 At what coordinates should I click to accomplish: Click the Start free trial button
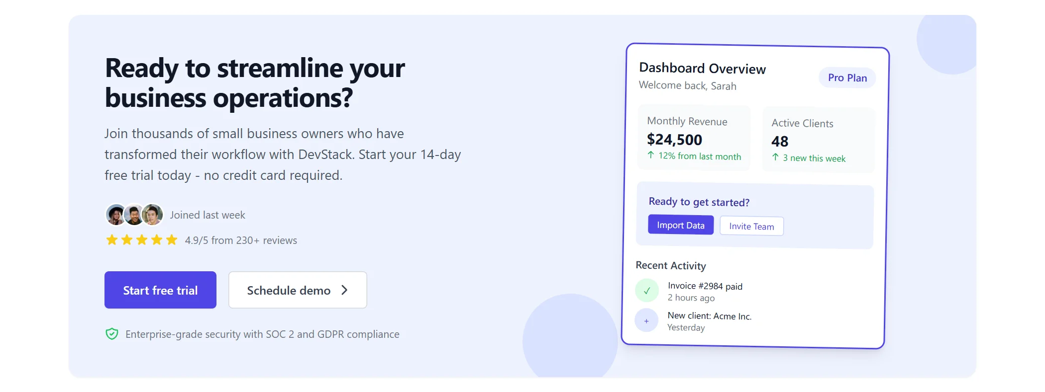[160, 290]
